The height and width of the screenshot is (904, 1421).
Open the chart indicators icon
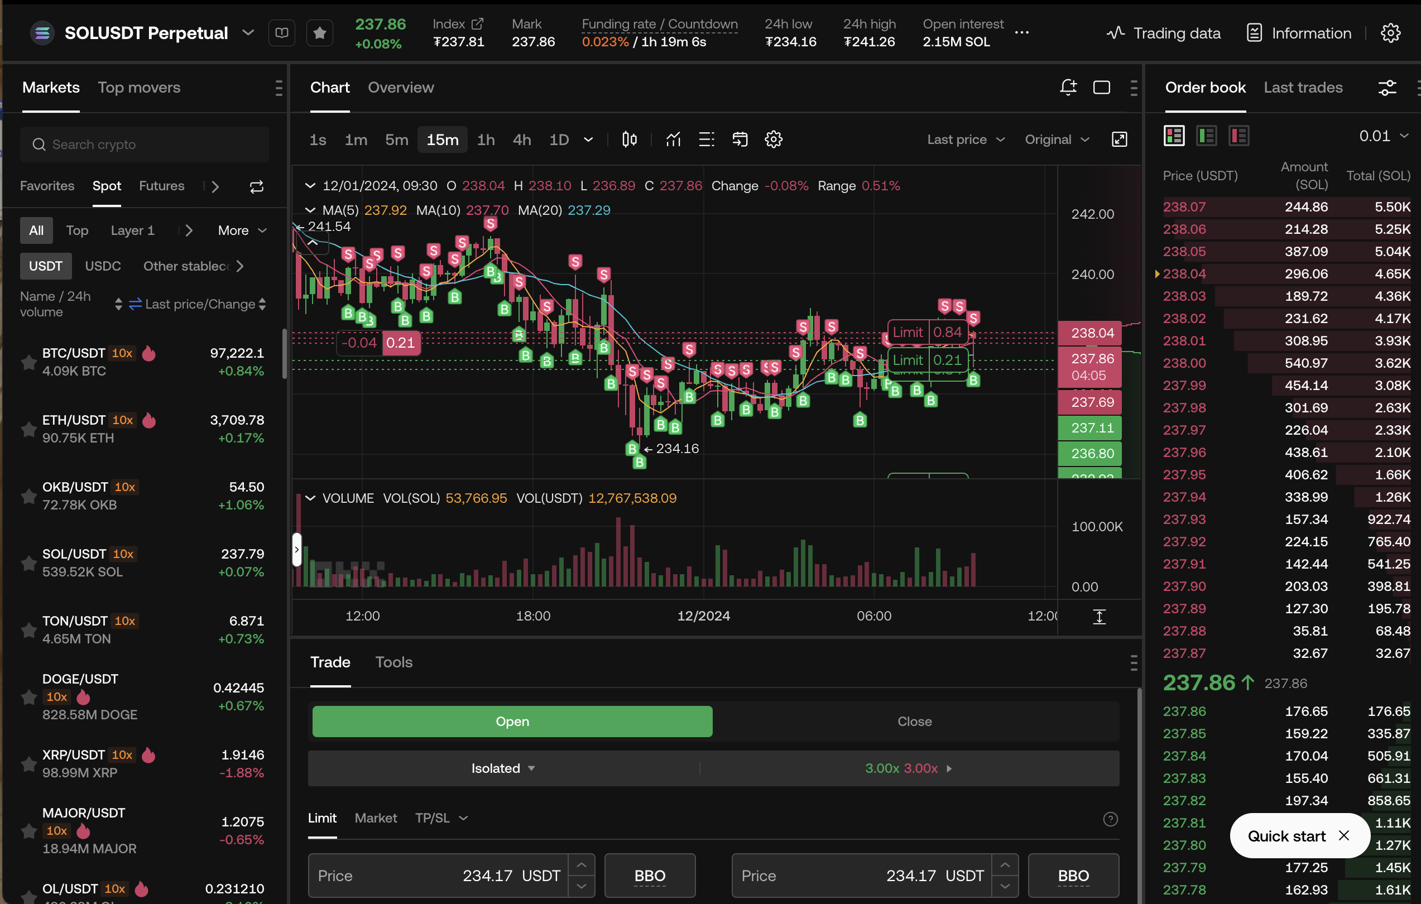point(673,140)
